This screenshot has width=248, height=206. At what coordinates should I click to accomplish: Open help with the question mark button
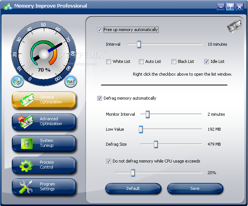(230, 7)
